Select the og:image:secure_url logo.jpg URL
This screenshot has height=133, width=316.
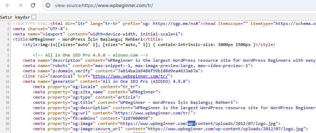226,128
